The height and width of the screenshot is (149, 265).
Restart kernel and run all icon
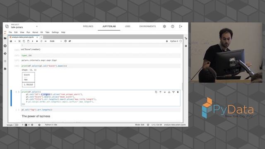(x=46, y=41)
